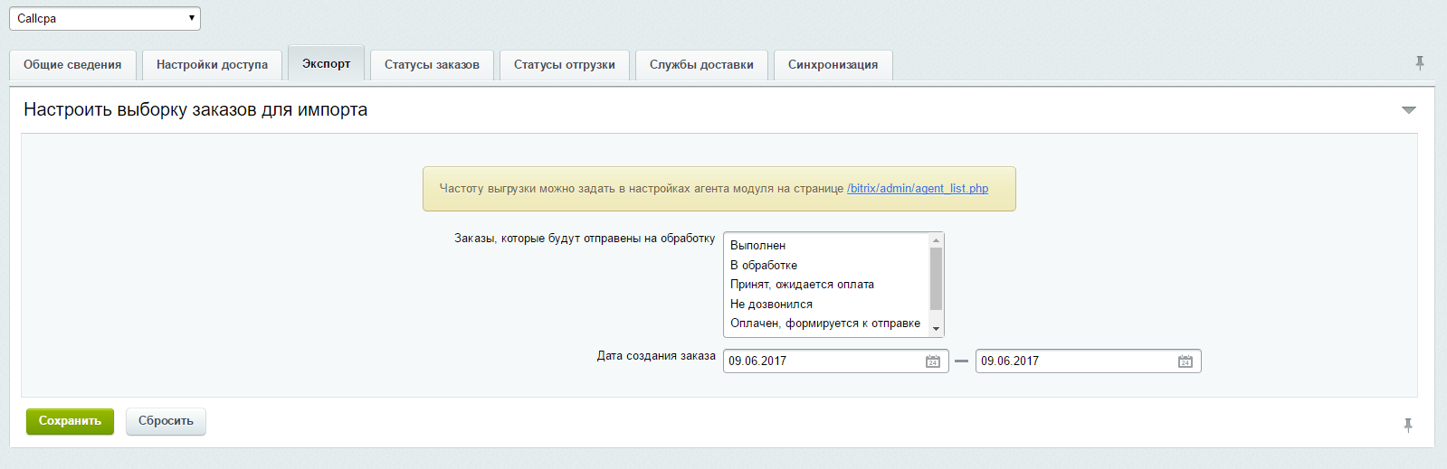
Task: Choose Принят, ожидается оплата status
Action: [x=826, y=285]
